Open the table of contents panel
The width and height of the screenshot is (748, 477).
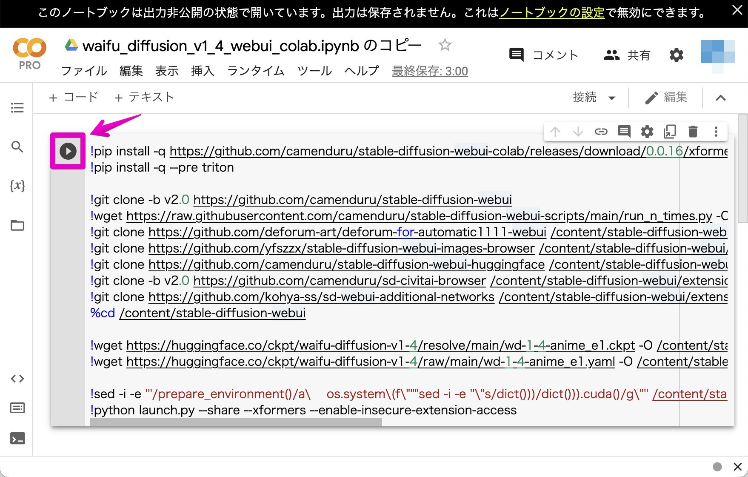click(x=17, y=108)
